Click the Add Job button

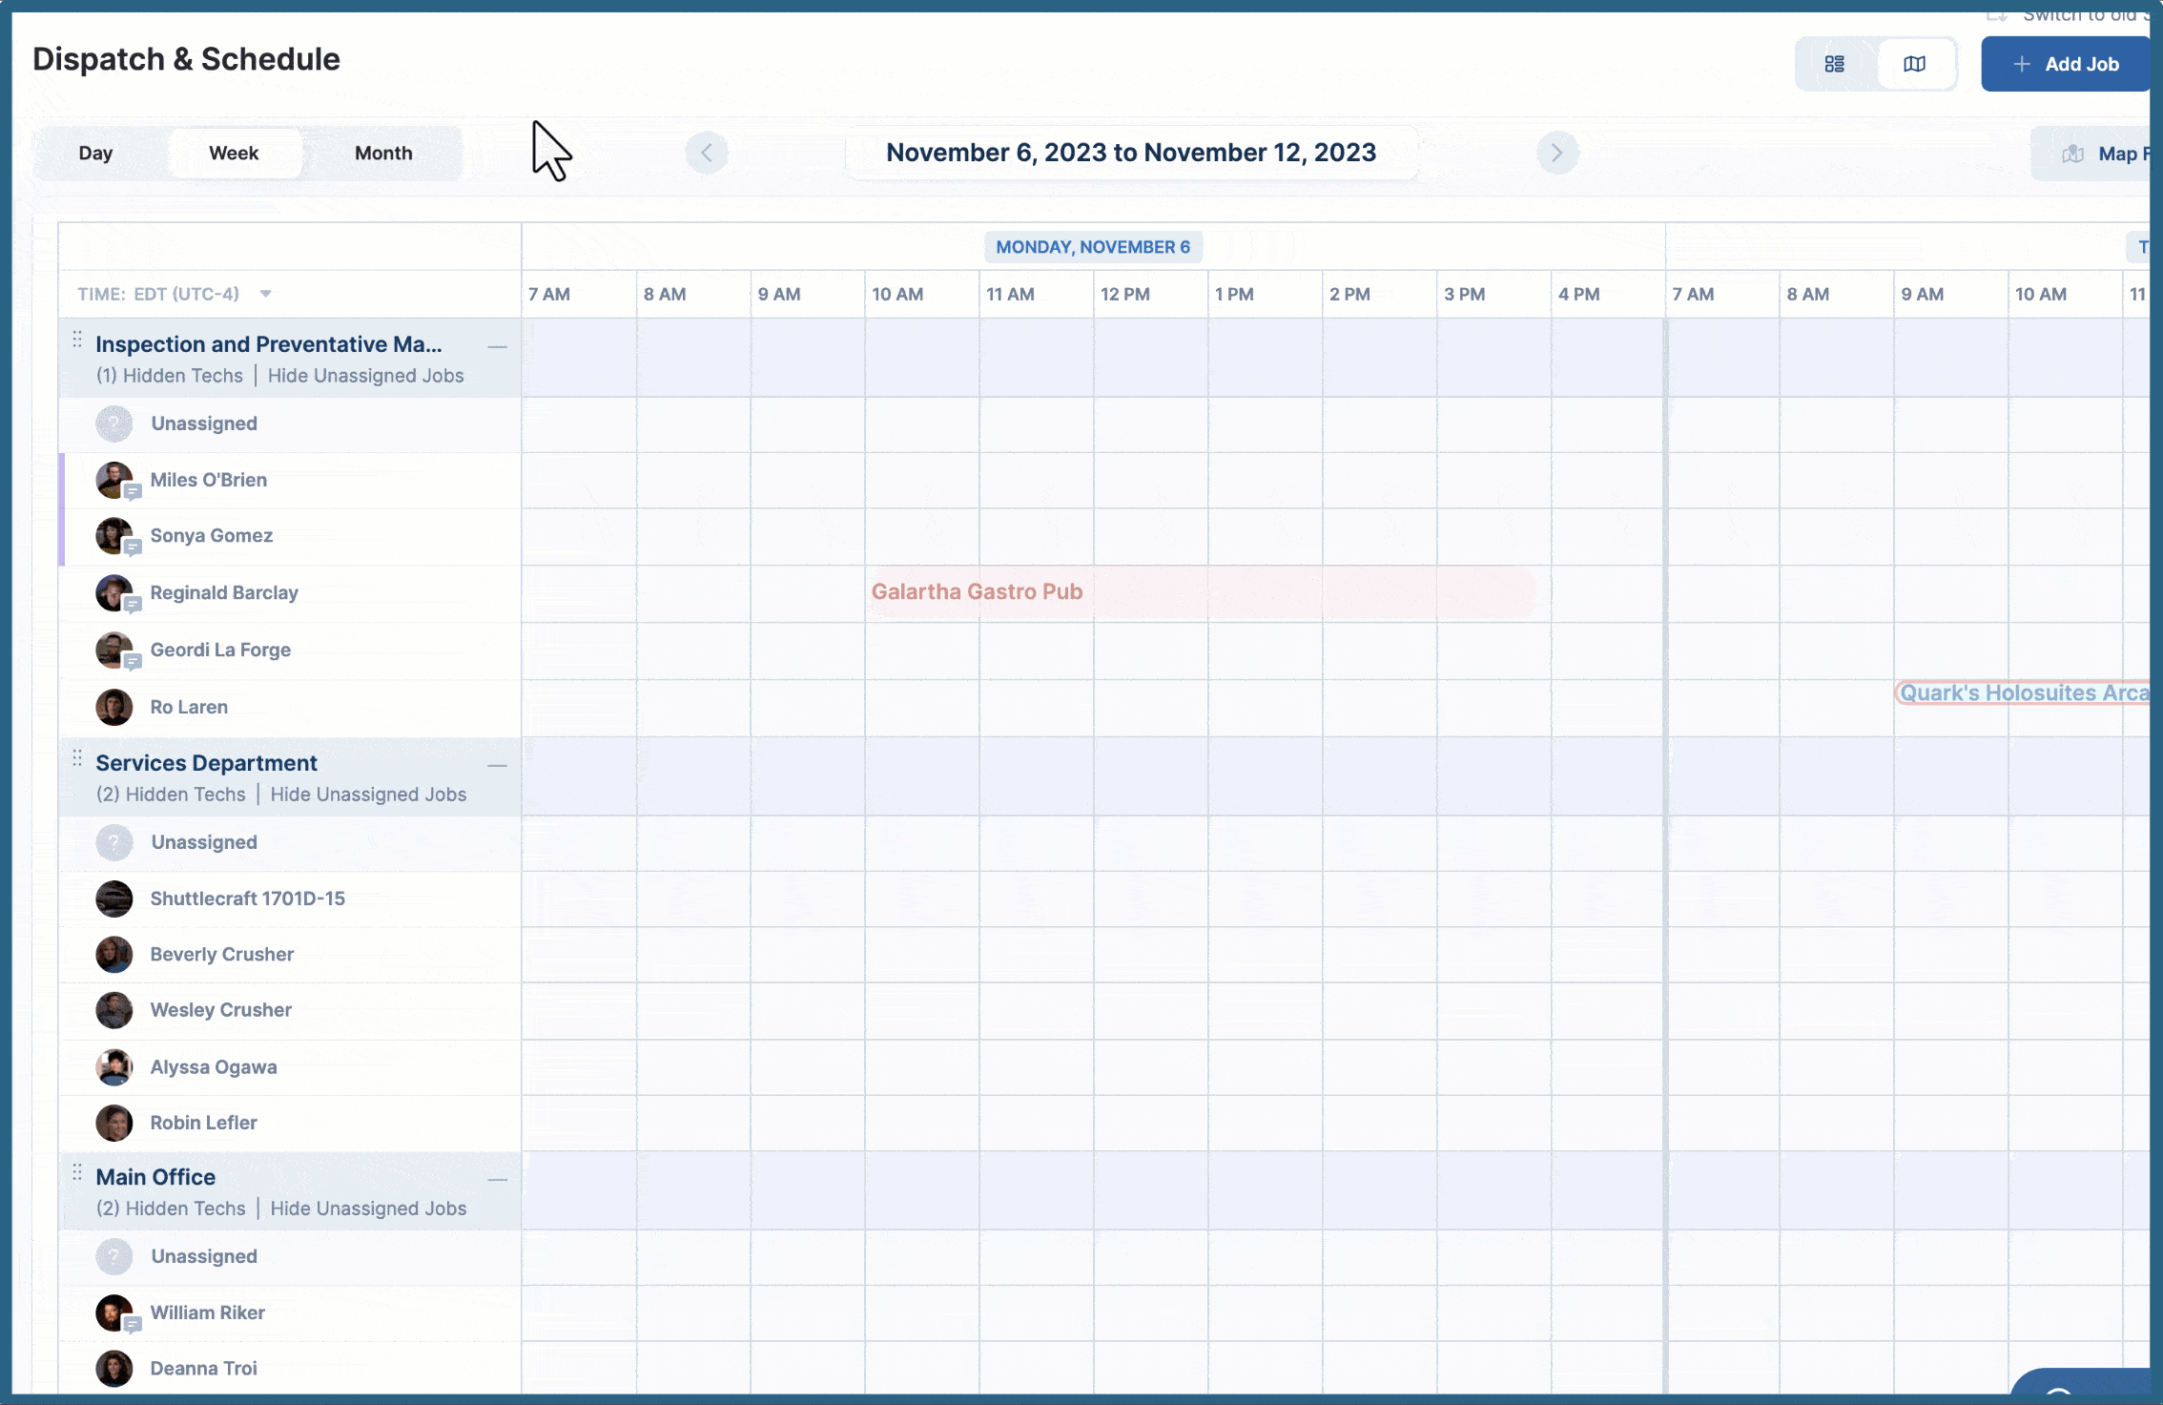[2065, 64]
